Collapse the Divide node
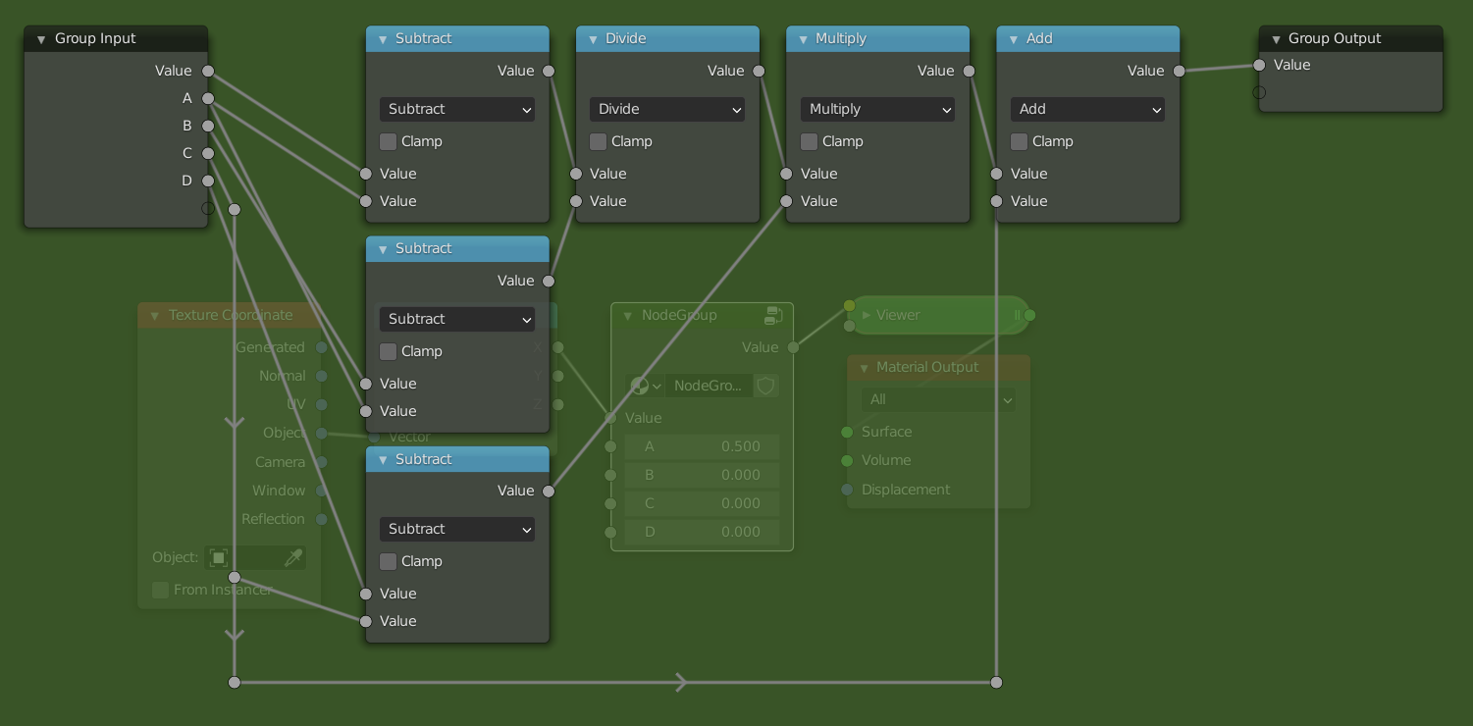 [593, 39]
